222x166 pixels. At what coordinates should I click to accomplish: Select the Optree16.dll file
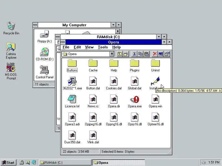point(155,119)
